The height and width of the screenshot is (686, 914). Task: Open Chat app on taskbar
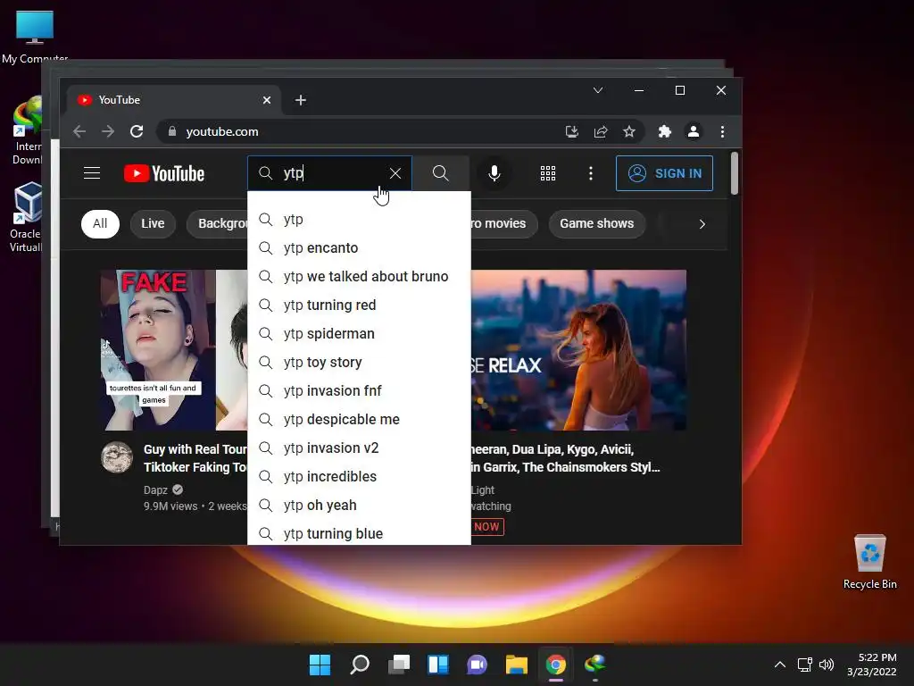(477, 665)
